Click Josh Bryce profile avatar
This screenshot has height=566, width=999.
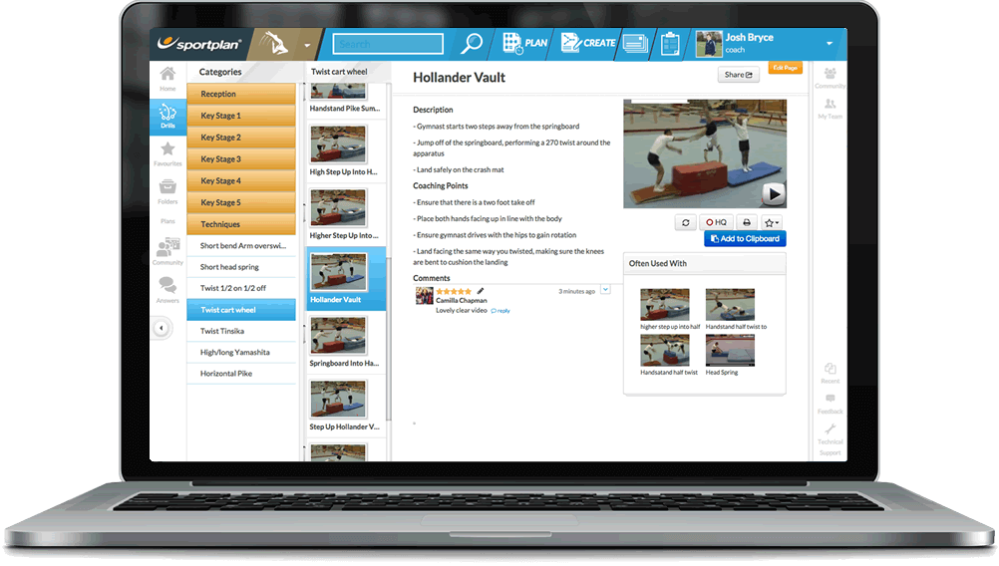click(x=709, y=44)
